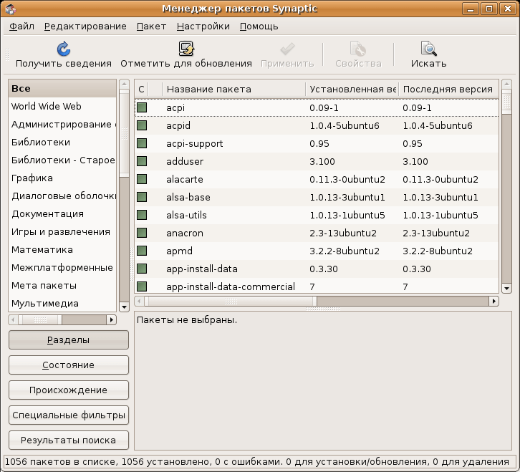Select Документация category
The width and height of the screenshot is (520, 472).
(x=62, y=214)
